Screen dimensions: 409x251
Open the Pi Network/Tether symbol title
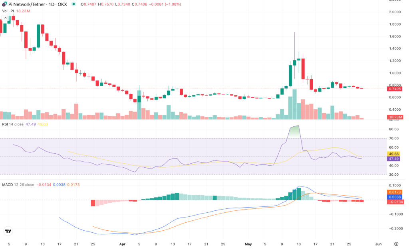point(38,4)
